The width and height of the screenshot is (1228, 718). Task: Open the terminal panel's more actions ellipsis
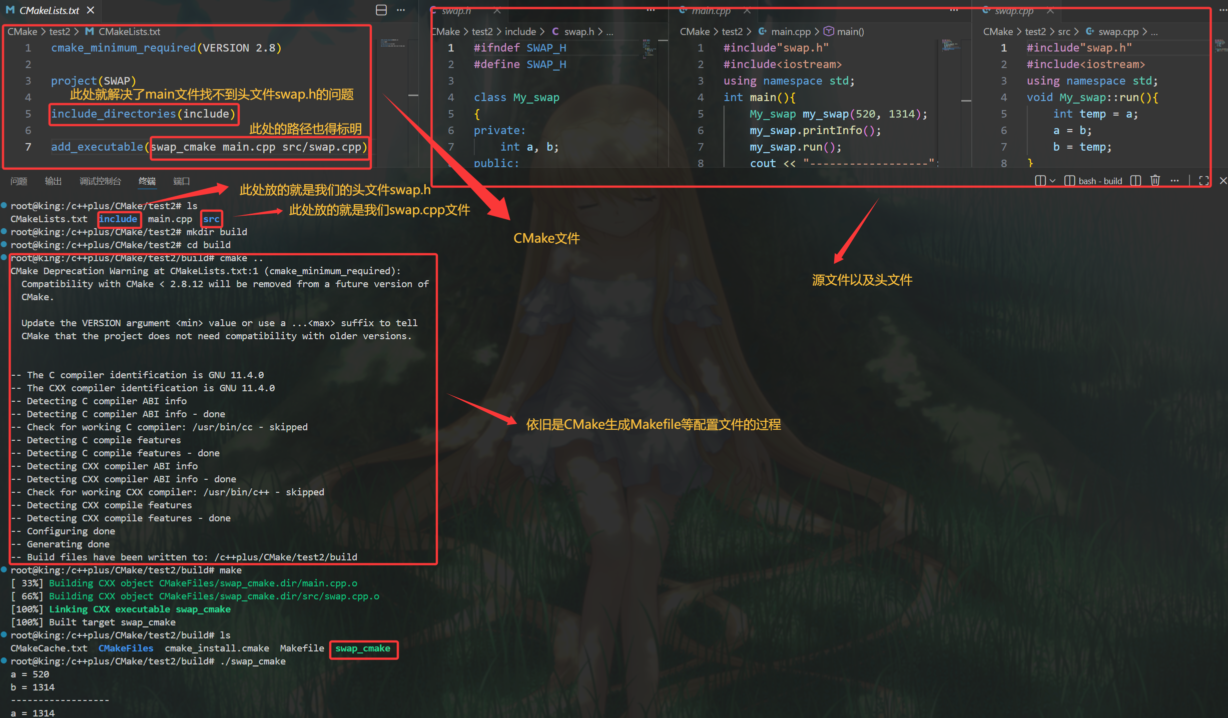pyautogui.click(x=1174, y=181)
